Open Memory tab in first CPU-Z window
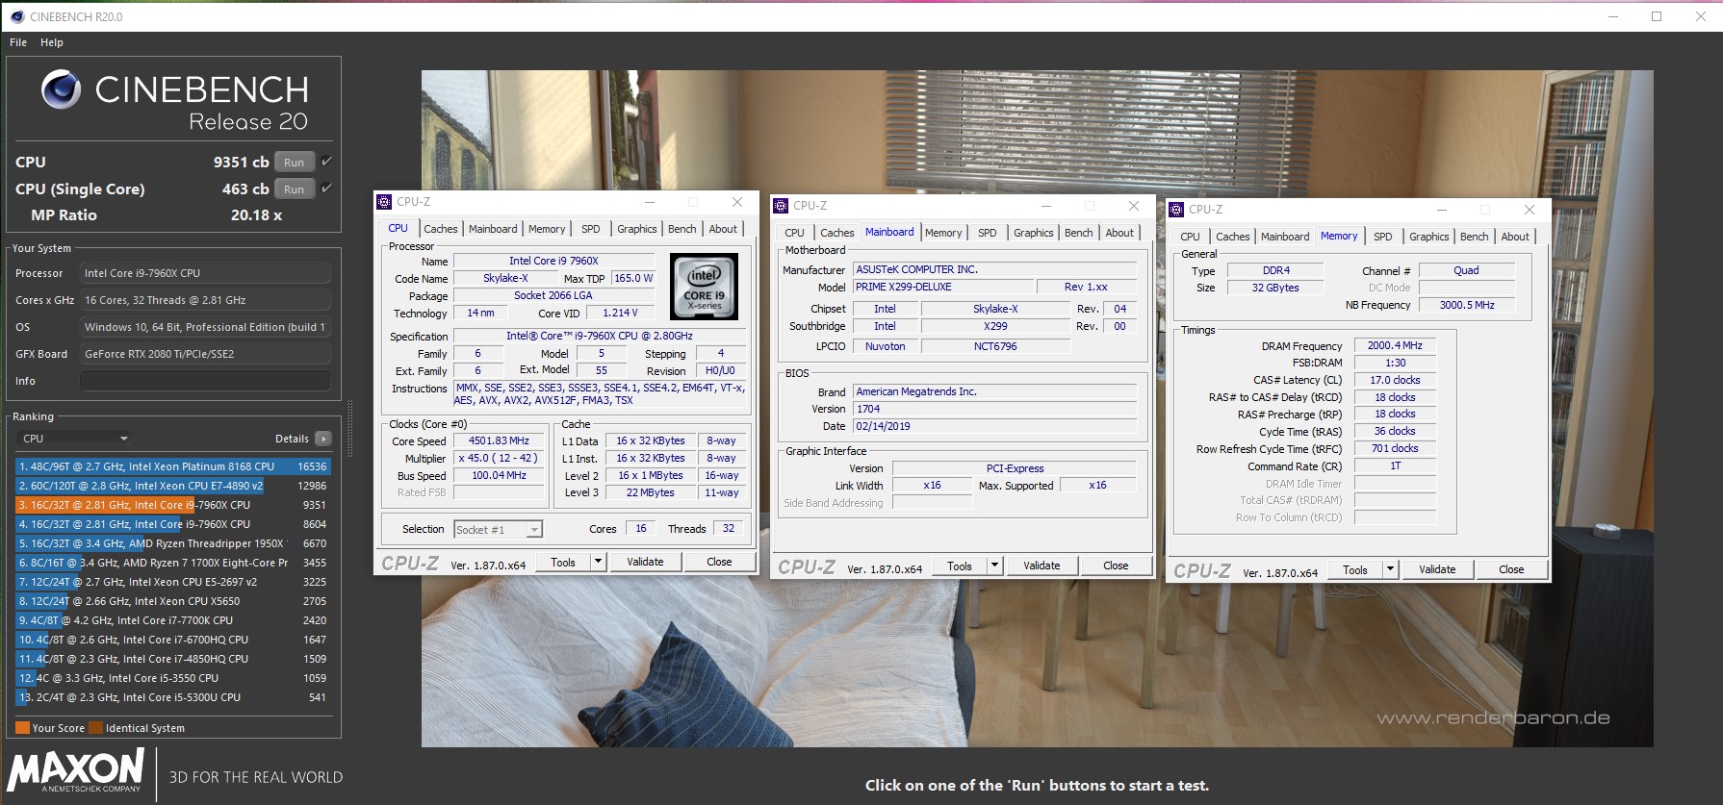Image resolution: width=1723 pixels, height=805 pixels. coord(547,229)
